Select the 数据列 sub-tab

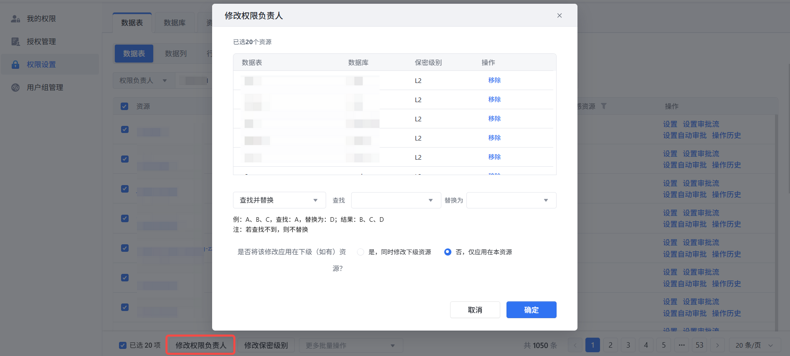tap(176, 53)
